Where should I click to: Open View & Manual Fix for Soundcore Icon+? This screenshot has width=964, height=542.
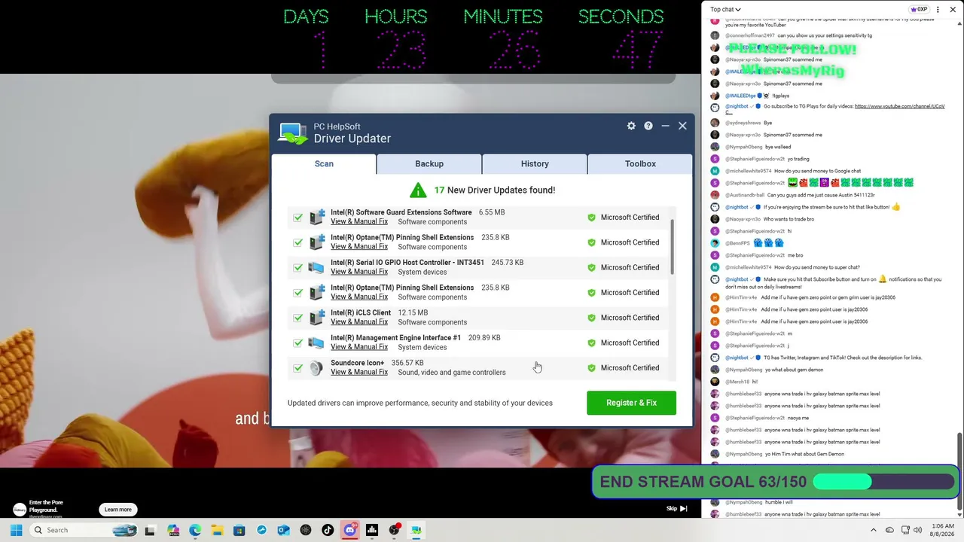point(359,372)
